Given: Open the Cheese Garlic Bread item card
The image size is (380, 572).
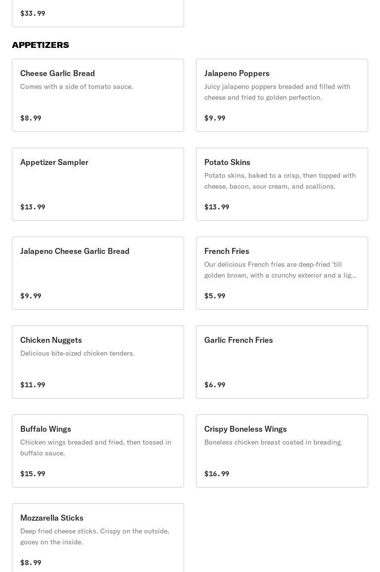Looking at the screenshot, I should [98, 95].
